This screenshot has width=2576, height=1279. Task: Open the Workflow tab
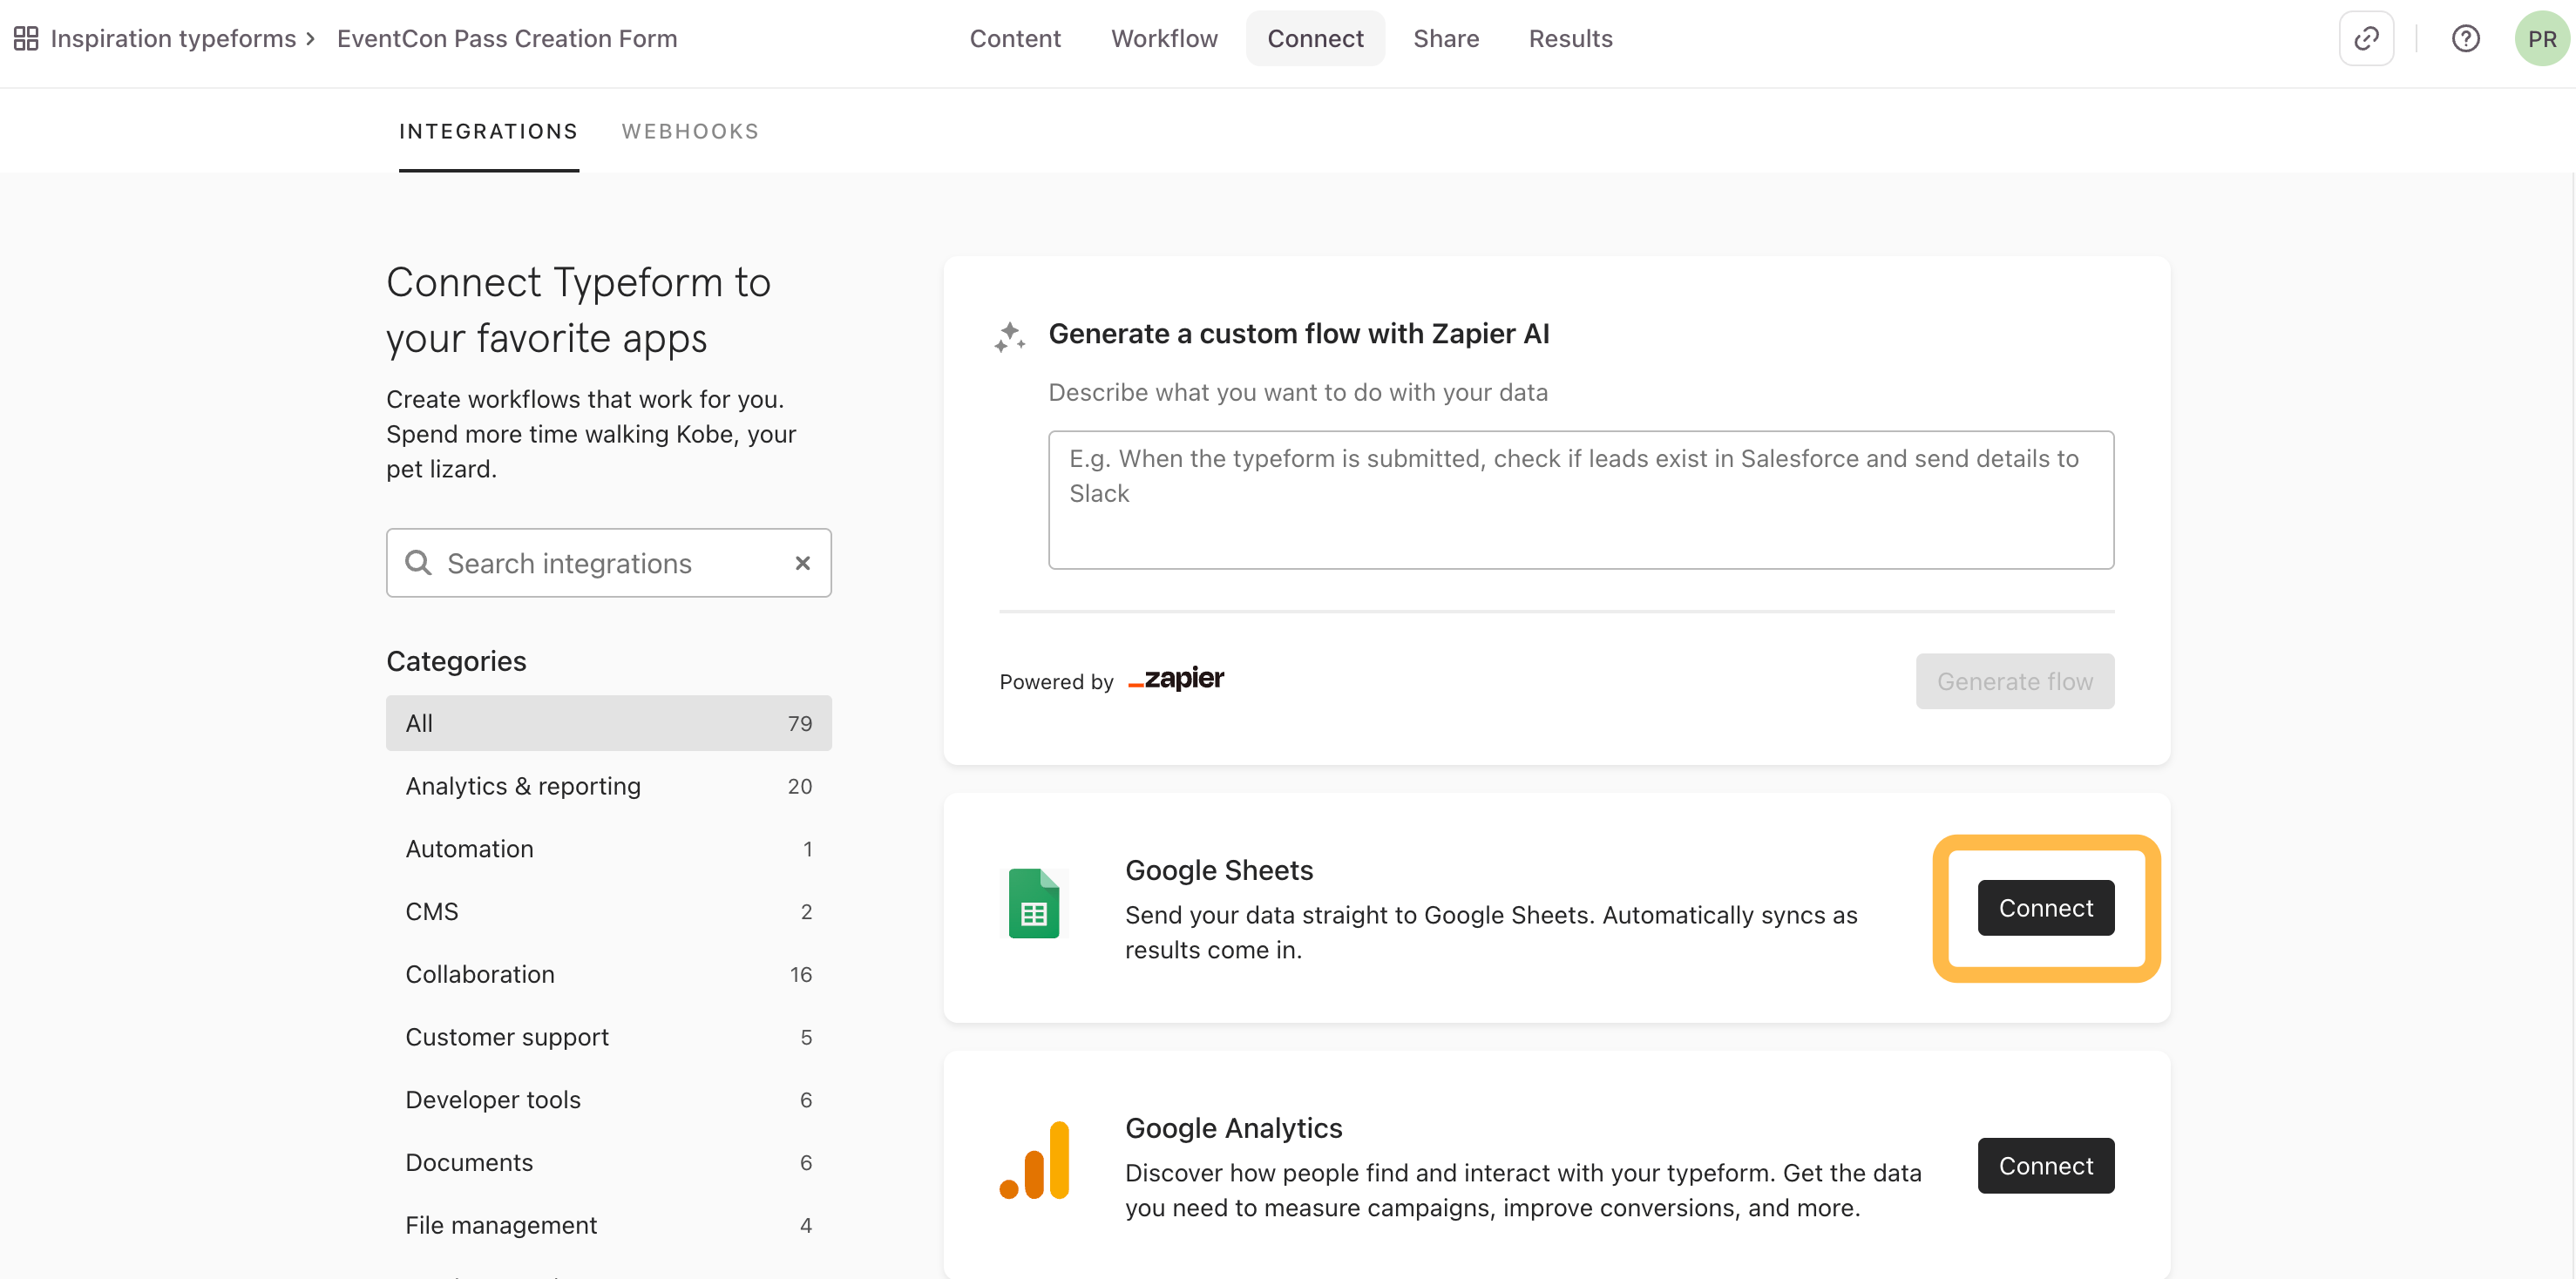tap(1164, 38)
